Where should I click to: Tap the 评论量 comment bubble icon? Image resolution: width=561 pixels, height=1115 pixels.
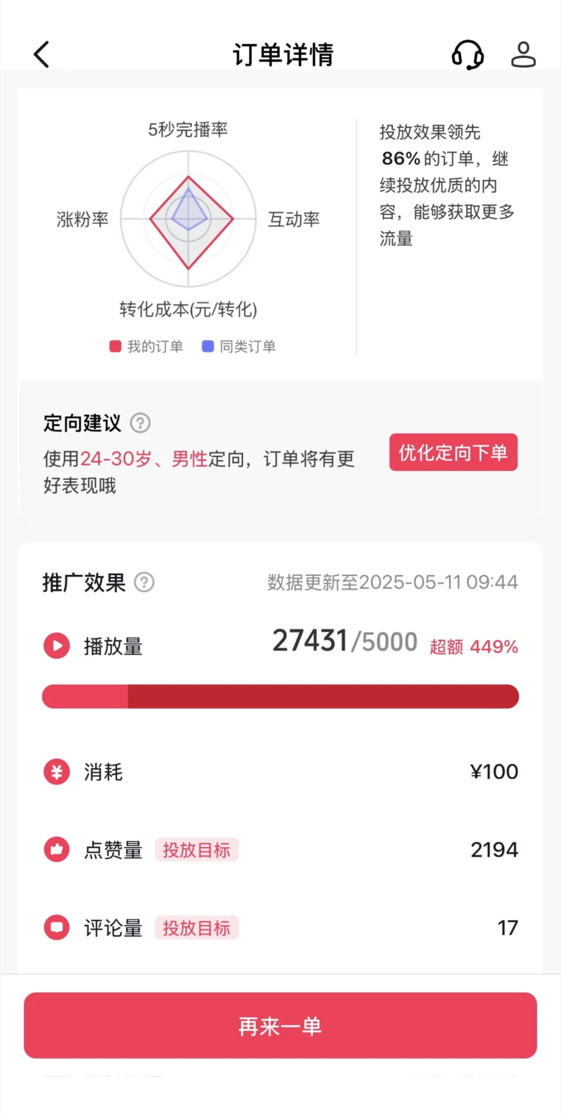[x=57, y=927]
